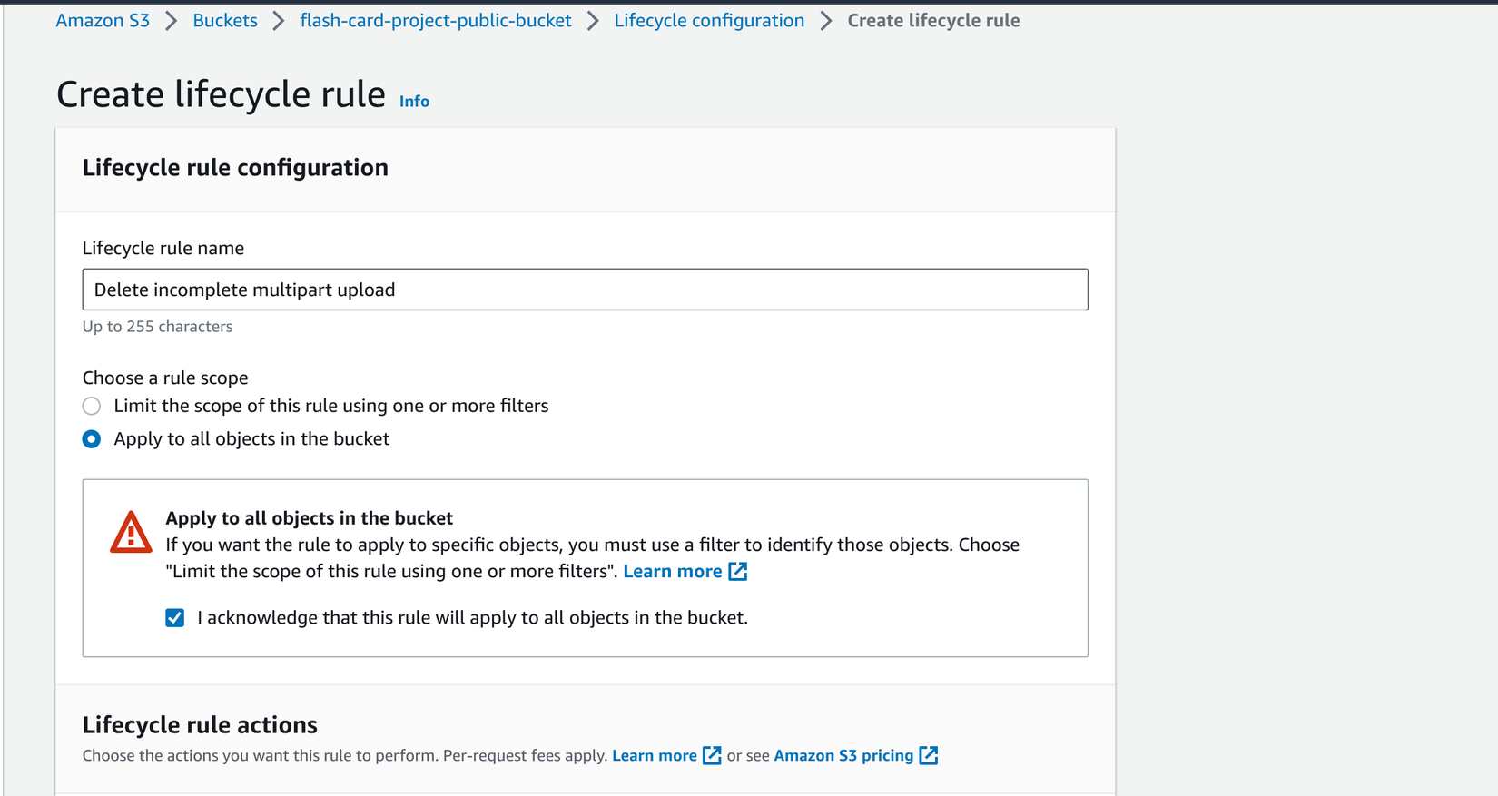Go to Amazon S3 breadcrumb

pos(103,21)
